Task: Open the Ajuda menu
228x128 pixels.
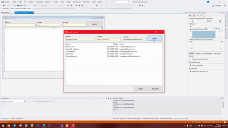Action: tap(100, 2)
